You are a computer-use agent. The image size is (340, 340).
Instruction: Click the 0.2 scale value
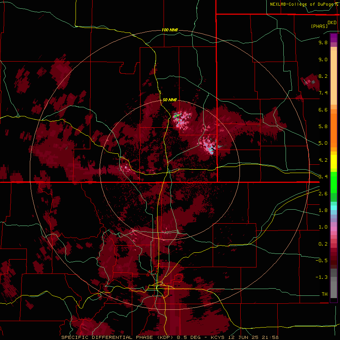[x=323, y=244]
